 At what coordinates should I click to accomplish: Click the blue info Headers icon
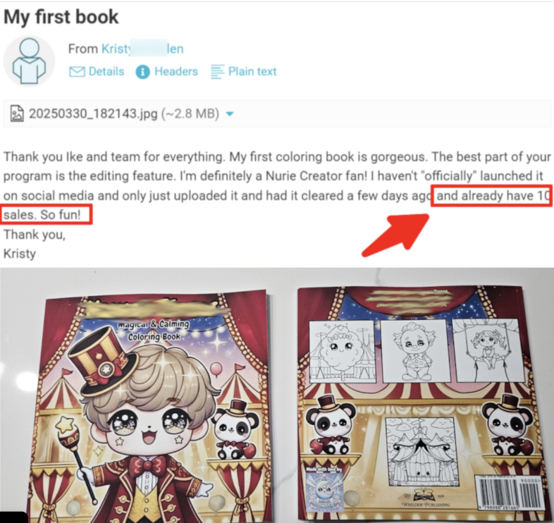(143, 72)
